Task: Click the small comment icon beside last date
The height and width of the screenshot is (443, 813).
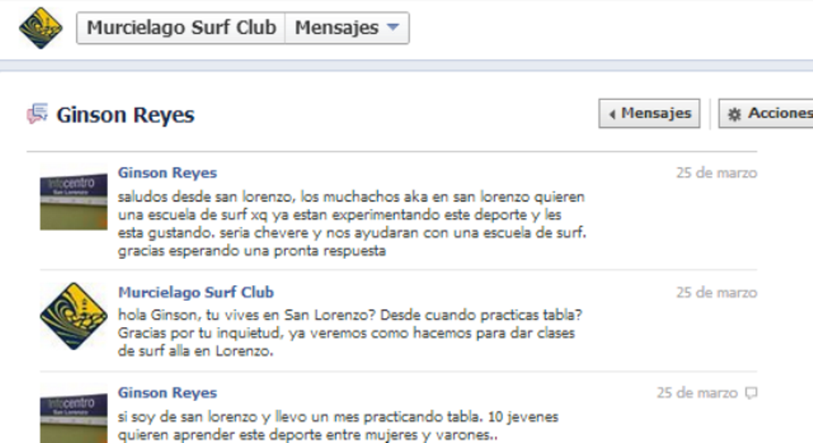Action: point(751,393)
